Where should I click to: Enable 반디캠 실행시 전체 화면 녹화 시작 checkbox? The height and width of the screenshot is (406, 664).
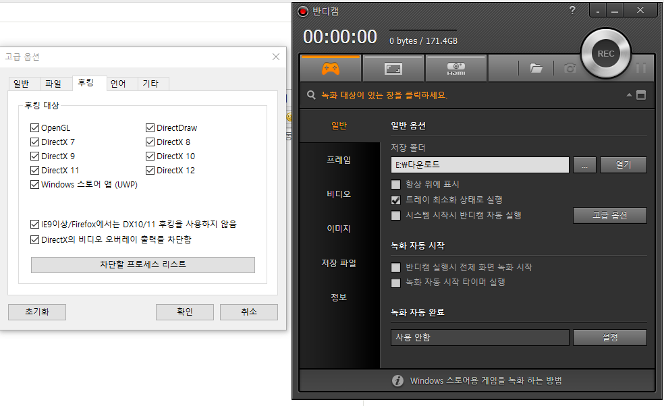[395, 267]
